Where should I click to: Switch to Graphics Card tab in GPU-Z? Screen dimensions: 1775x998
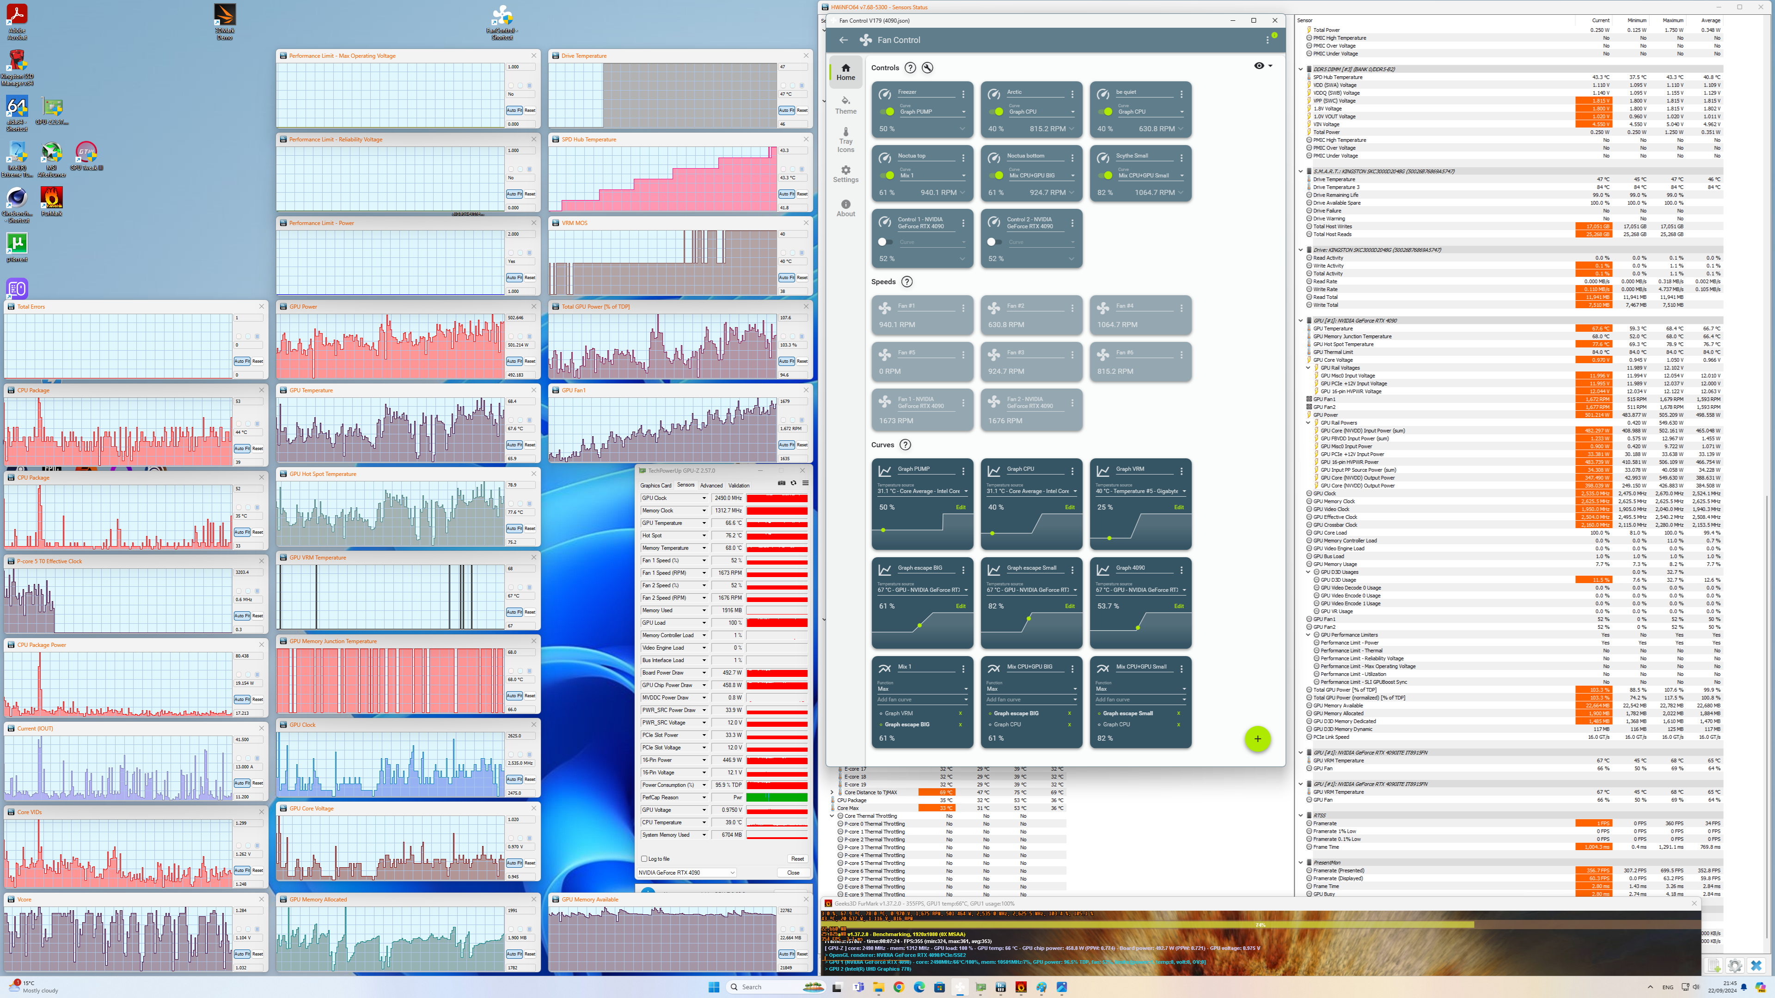655,486
